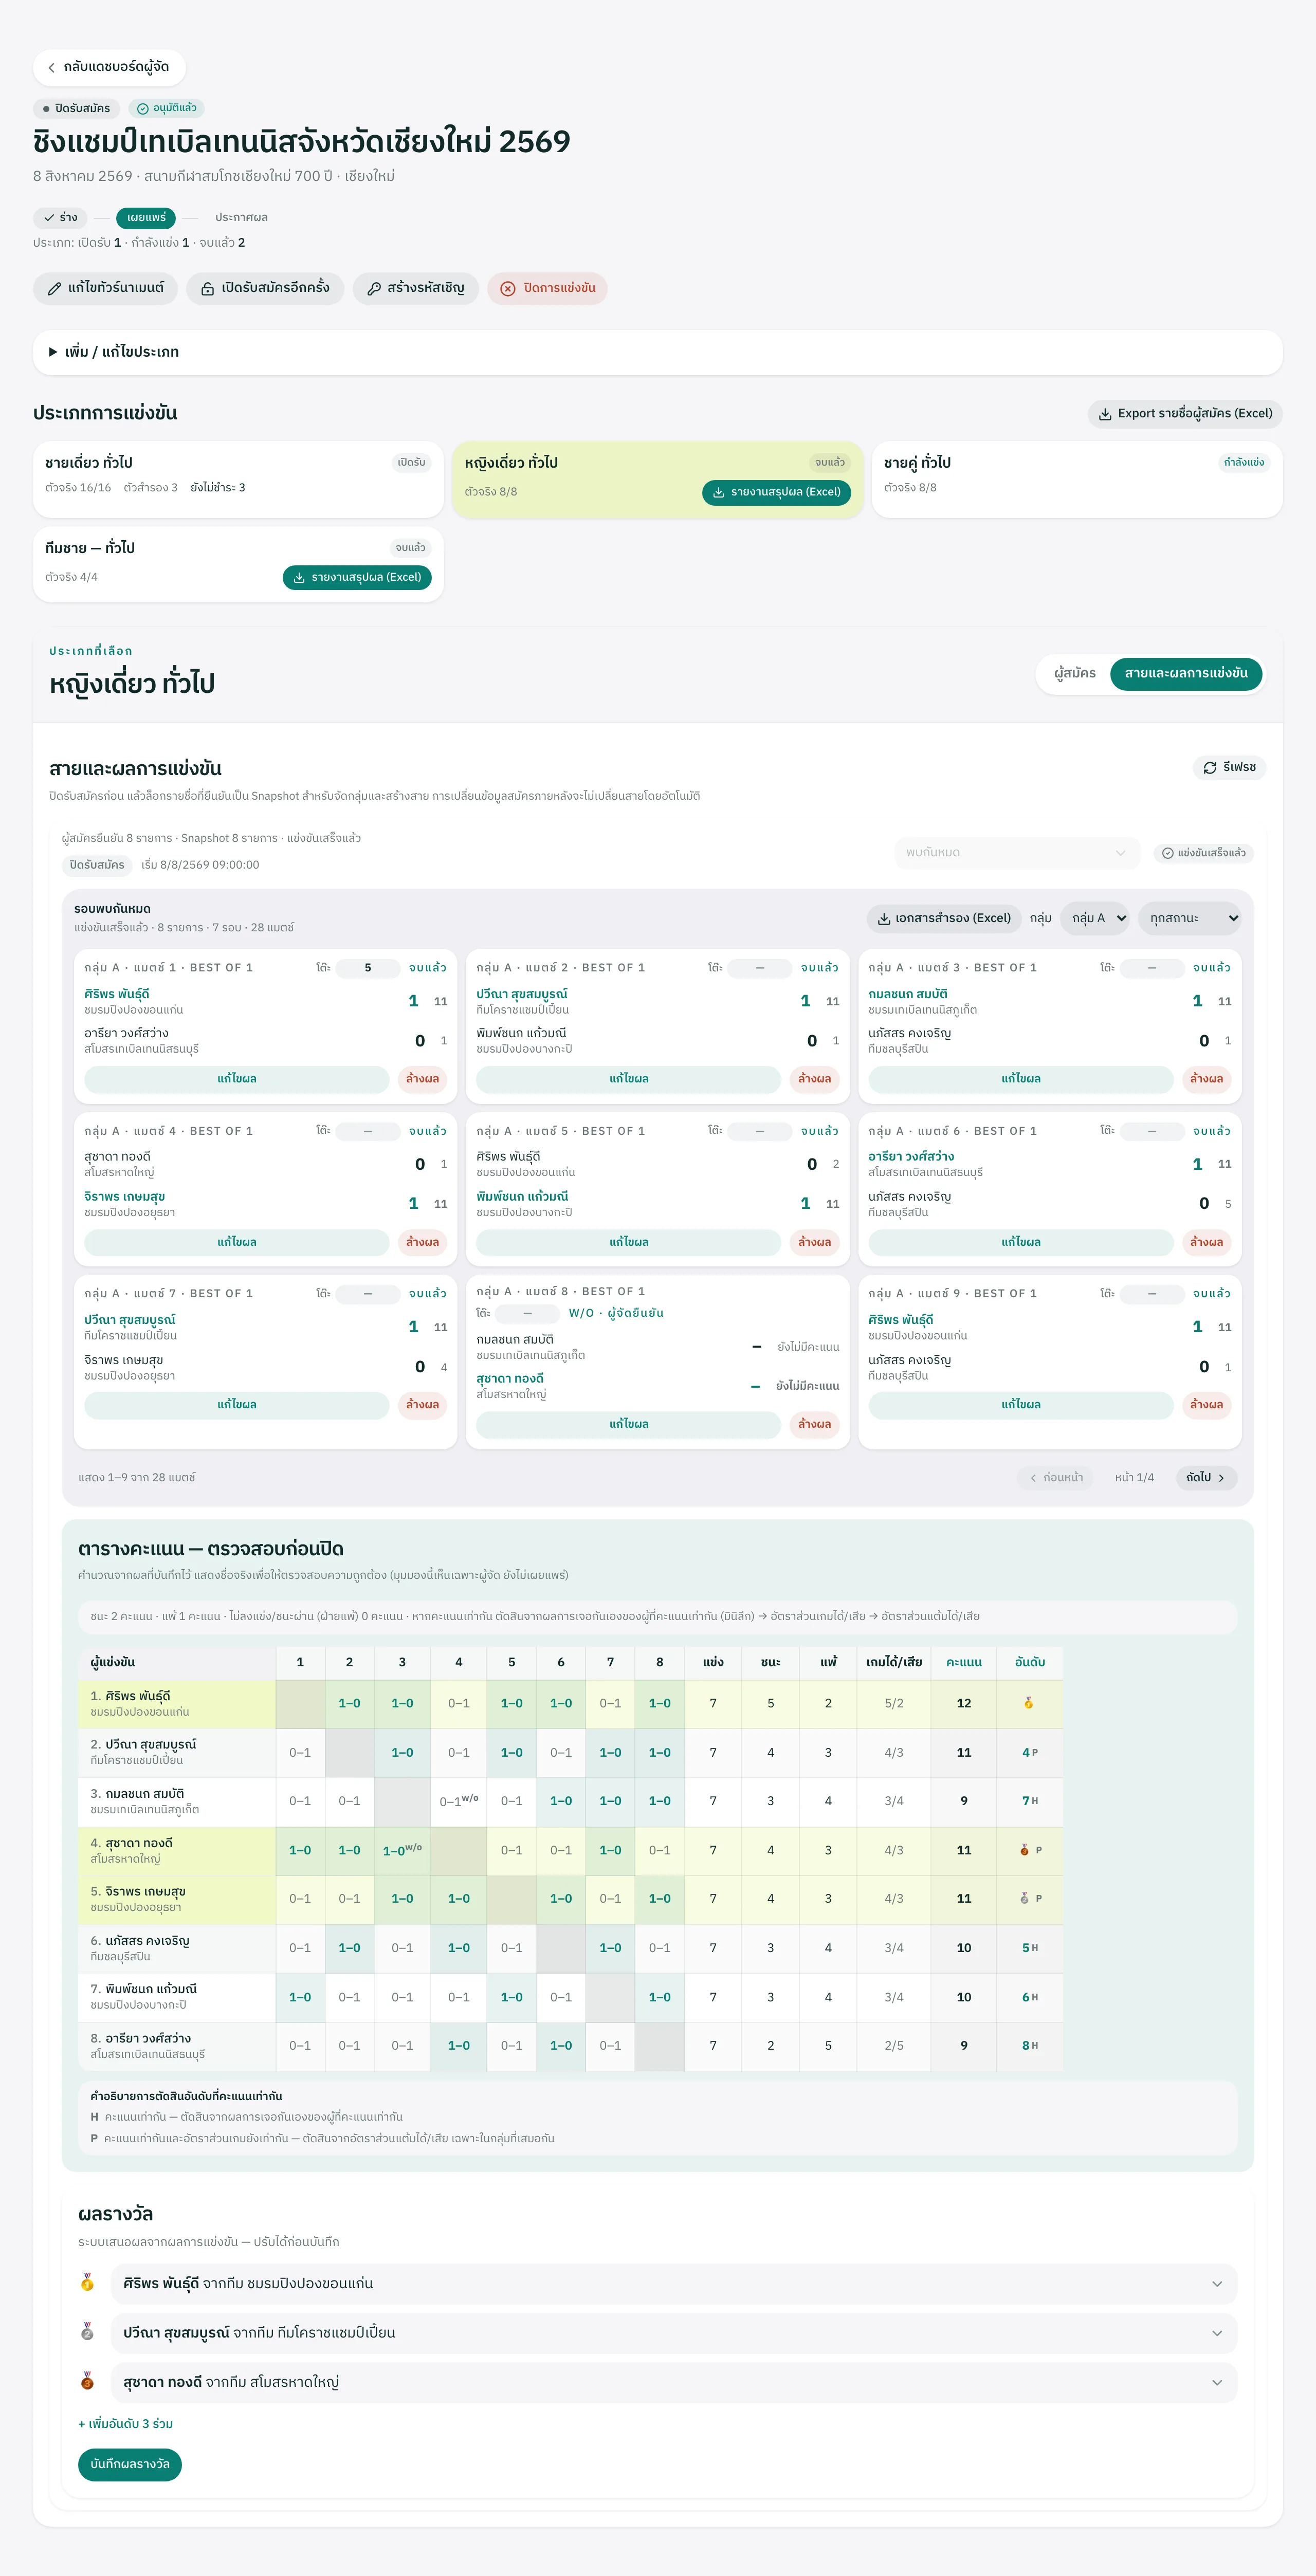Click player name อารียา วงศ์สว่าง in standings
1316x2576 pixels.
148,2038
